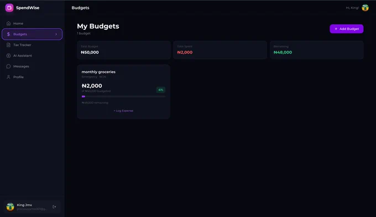Click the Budgets dollar icon

click(x=8, y=34)
